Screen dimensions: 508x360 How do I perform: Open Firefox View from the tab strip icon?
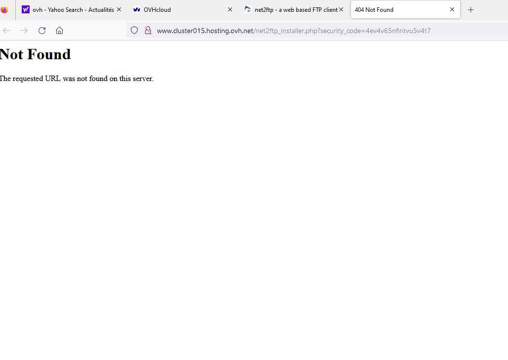[4, 9]
